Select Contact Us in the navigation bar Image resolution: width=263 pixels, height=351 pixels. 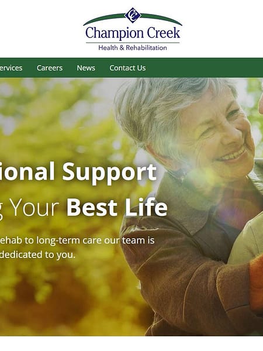(x=127, y=68)
